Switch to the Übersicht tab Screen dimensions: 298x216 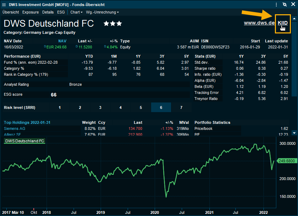coord(11,12)
